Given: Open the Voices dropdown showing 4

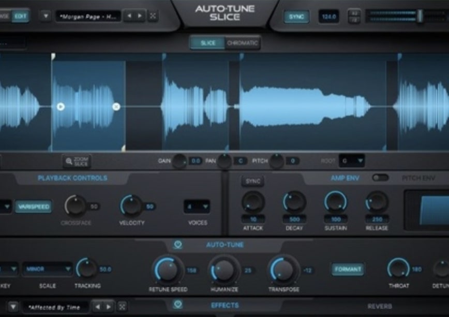Looking at the screenshot, I should point(197,207).
